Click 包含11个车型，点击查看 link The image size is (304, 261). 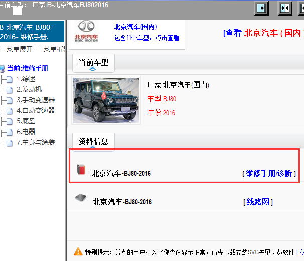click(147, 38)
